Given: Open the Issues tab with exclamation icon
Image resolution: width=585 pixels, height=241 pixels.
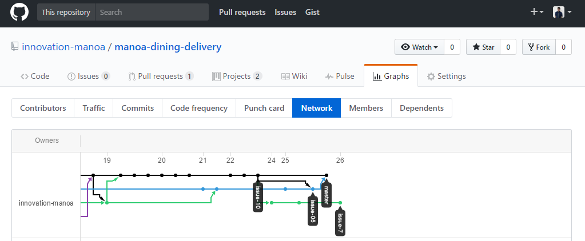Looking at the screenshot, I should [x=89, y=76].
